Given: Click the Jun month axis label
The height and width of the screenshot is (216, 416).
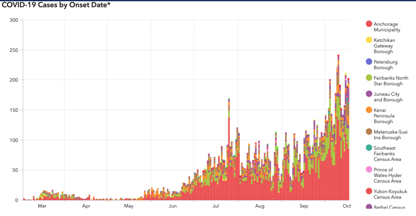Looking at the screenshot, I should pos(173,207).
